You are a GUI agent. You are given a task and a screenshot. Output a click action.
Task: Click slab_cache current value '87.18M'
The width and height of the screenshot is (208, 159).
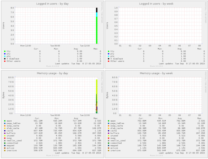39,128
